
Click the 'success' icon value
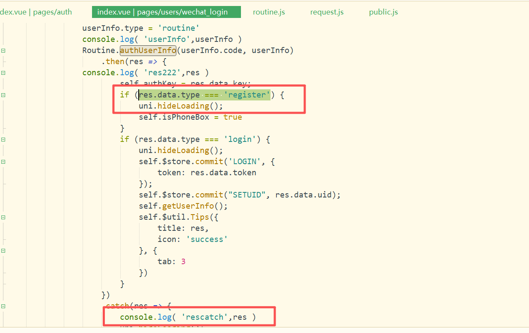pos(207,239)
